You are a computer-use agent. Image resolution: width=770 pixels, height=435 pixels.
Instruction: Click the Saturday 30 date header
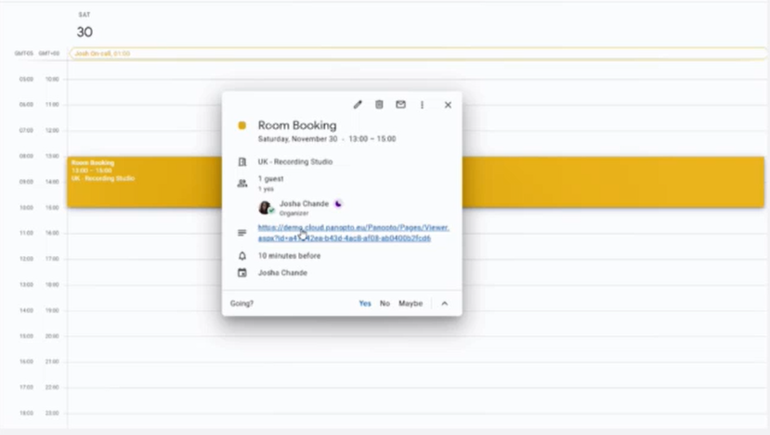pyautogui.click(x=85, y=32)
